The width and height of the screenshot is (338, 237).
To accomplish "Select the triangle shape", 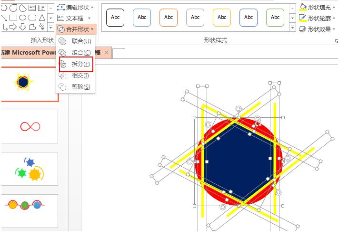I will 42,18.
